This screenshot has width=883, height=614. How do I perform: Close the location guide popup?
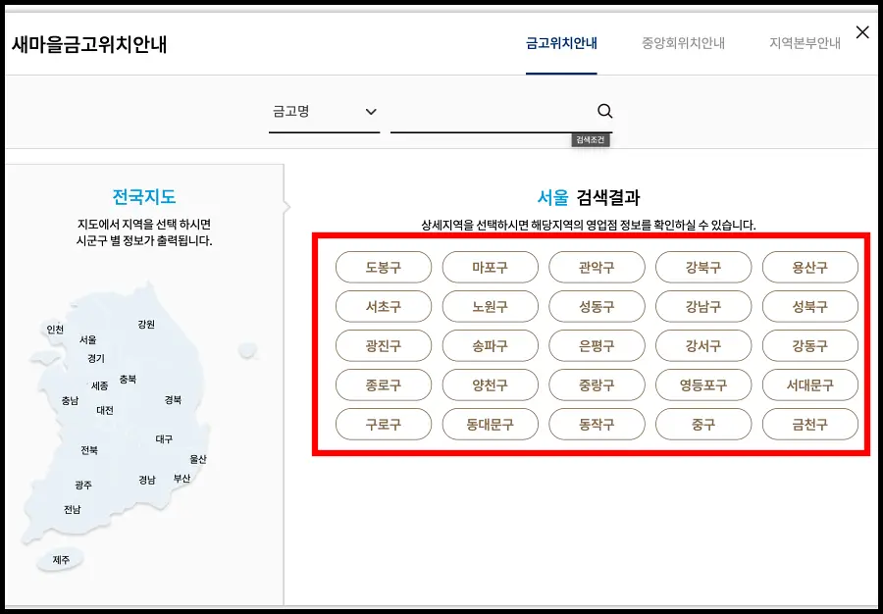point(862,32)
